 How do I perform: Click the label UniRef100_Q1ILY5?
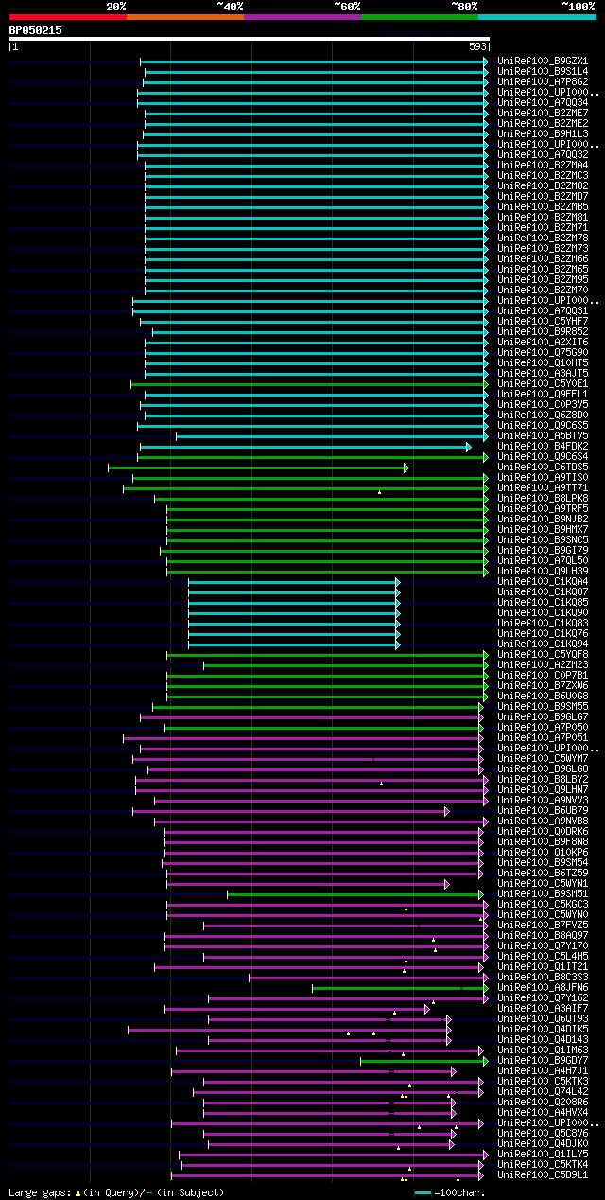click(544, 1155)
